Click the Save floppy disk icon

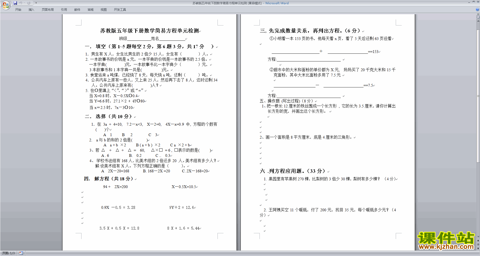point(15,3)
